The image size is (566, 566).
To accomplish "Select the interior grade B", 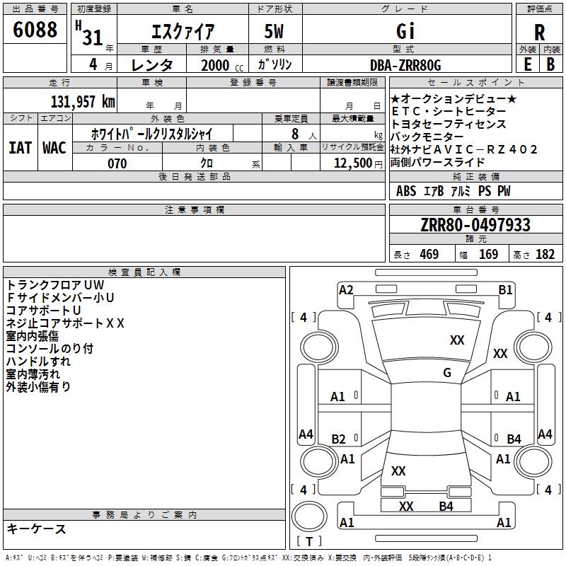I will pos(550,64).
